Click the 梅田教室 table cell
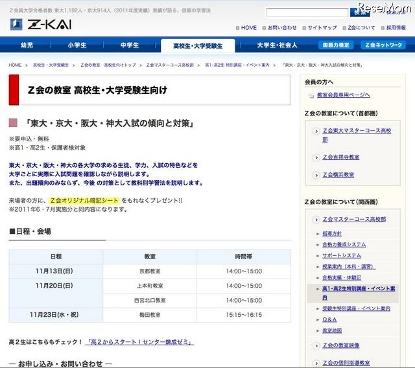This screenshot has height=368, width=415. [150, 315]
